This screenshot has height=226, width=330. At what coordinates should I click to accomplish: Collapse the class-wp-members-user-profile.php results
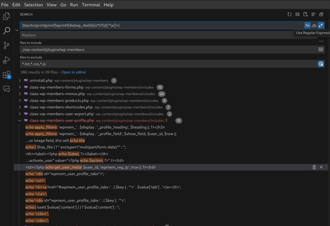[20, 121]
